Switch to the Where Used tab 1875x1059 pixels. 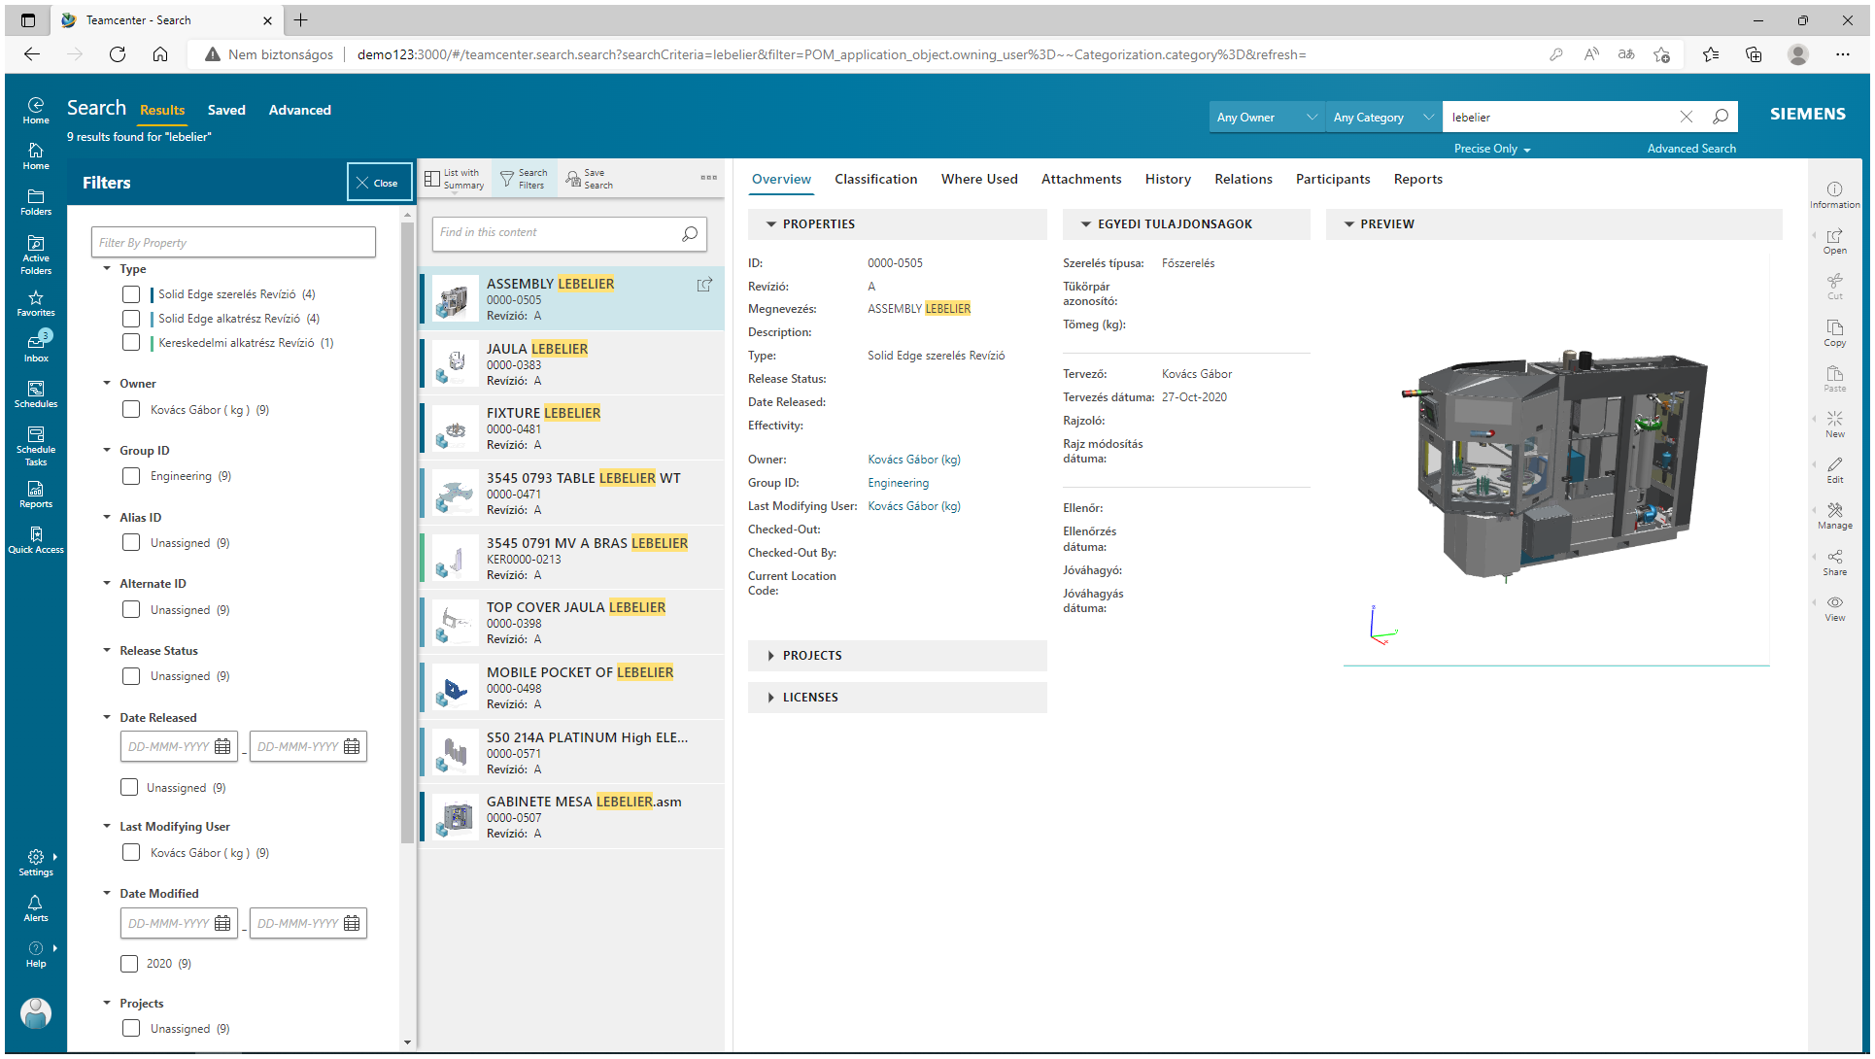[x=979, y=179]
